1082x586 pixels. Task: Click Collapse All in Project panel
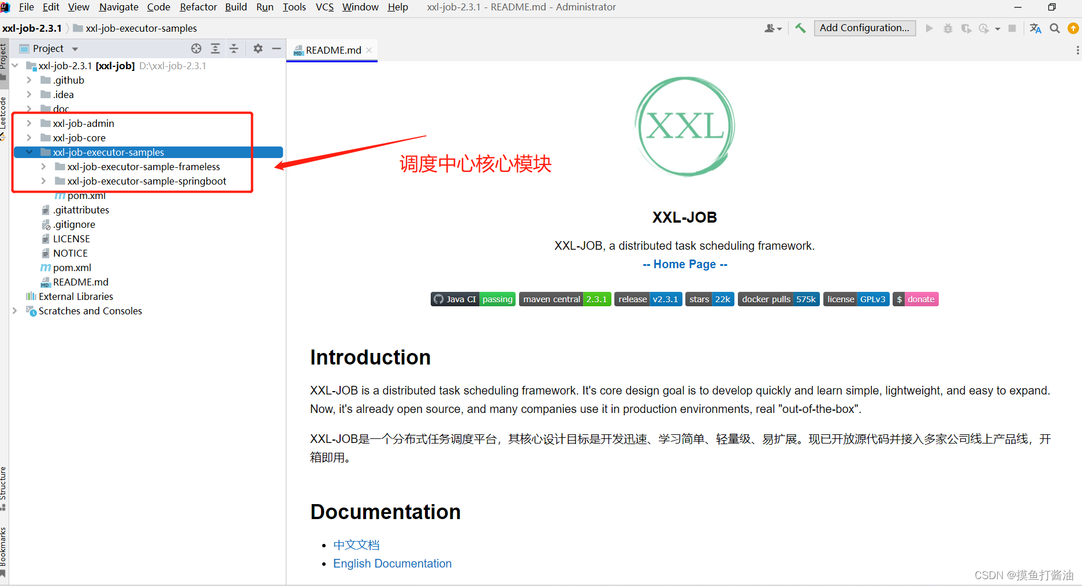click(234, 48)
